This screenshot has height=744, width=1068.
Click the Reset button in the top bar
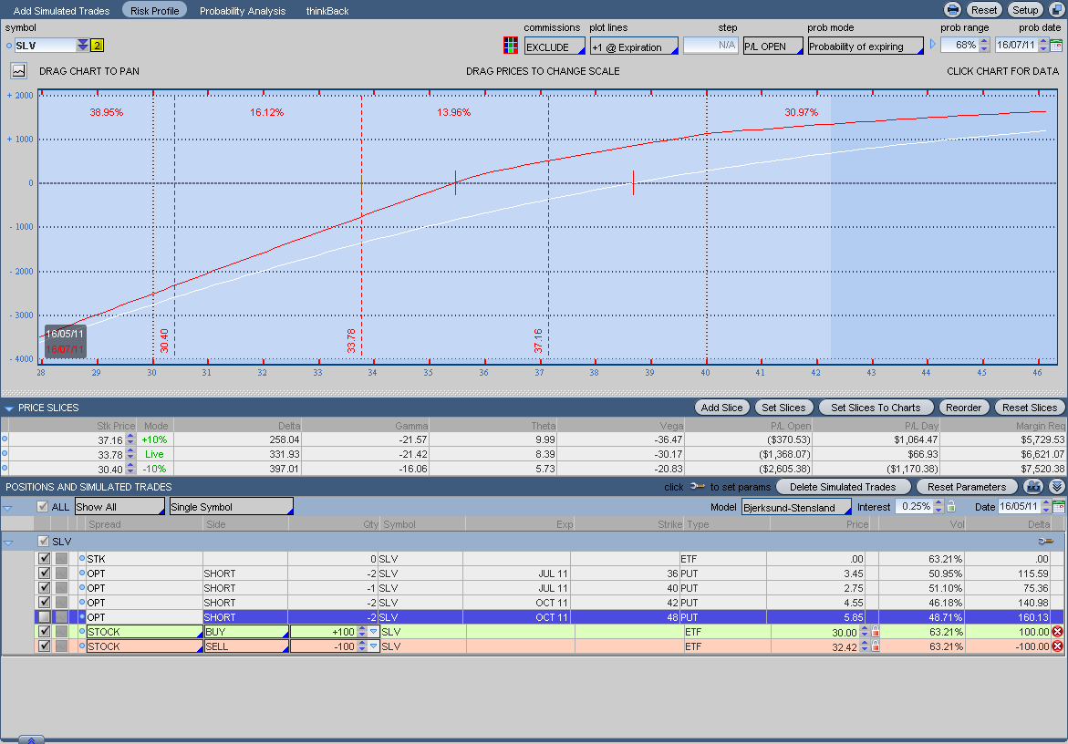tap(983, 9)
